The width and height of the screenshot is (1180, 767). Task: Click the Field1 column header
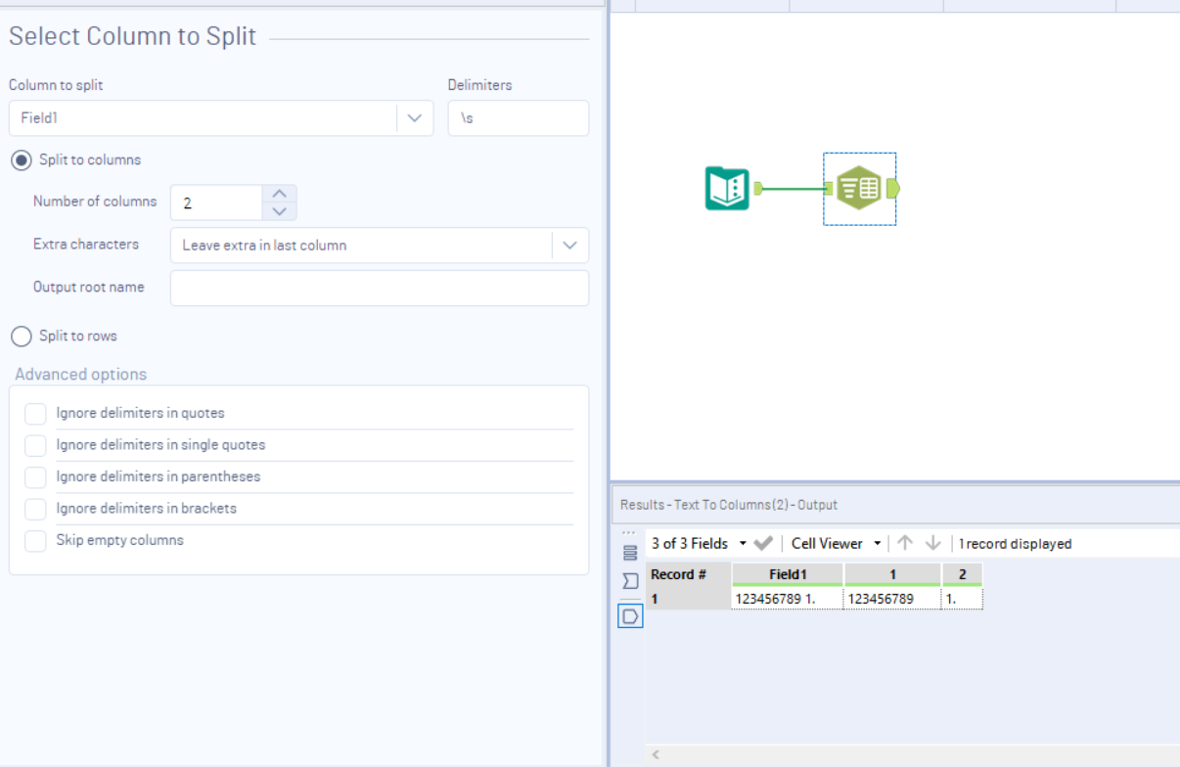[788, 574]
